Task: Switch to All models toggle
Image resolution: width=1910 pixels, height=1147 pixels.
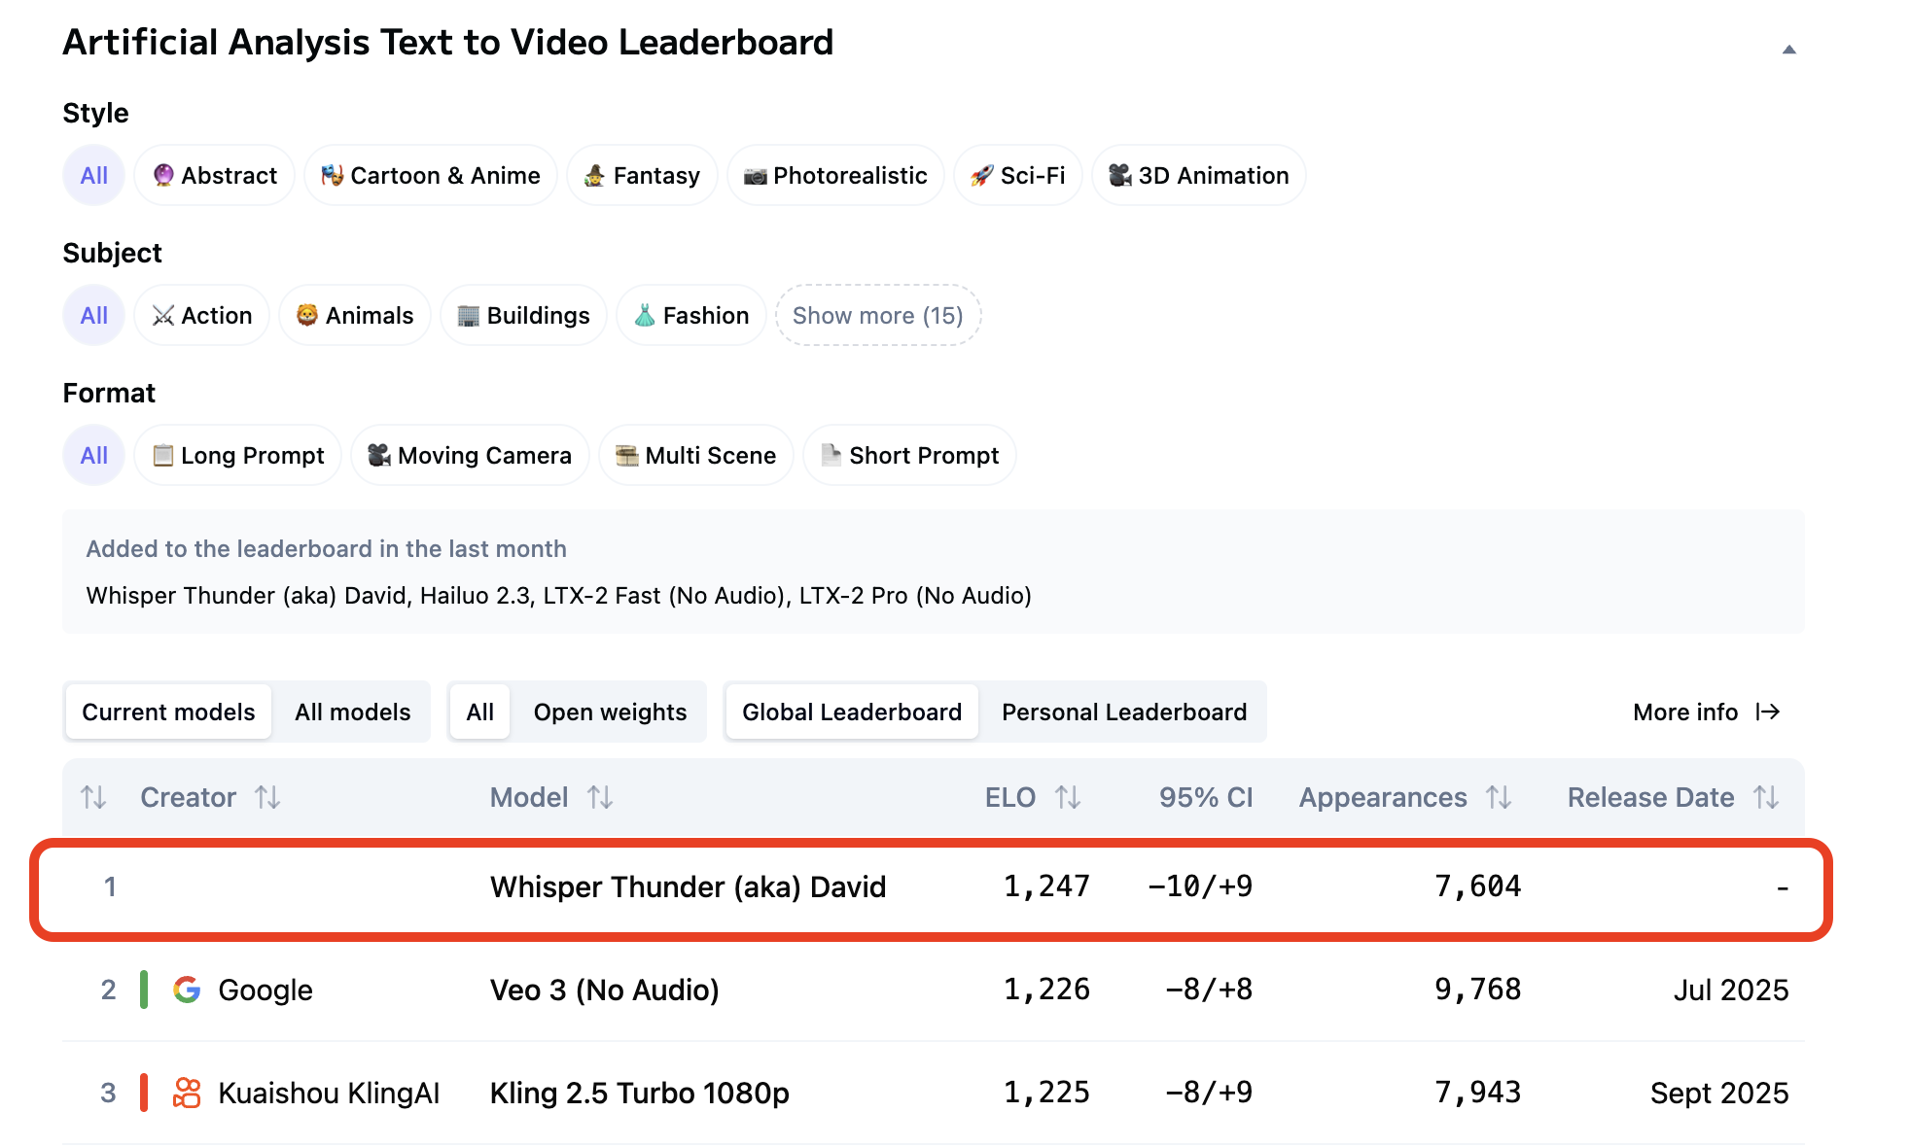Action: [x=352, y=713]
